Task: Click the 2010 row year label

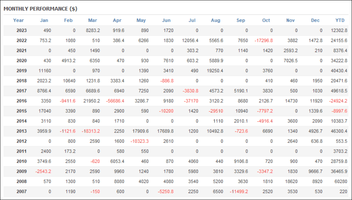Action: (22, 161)
